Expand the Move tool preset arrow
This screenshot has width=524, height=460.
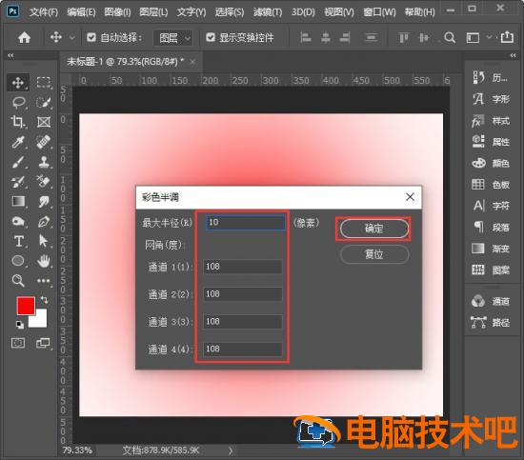pyautogui.click(x=72, y=38)
